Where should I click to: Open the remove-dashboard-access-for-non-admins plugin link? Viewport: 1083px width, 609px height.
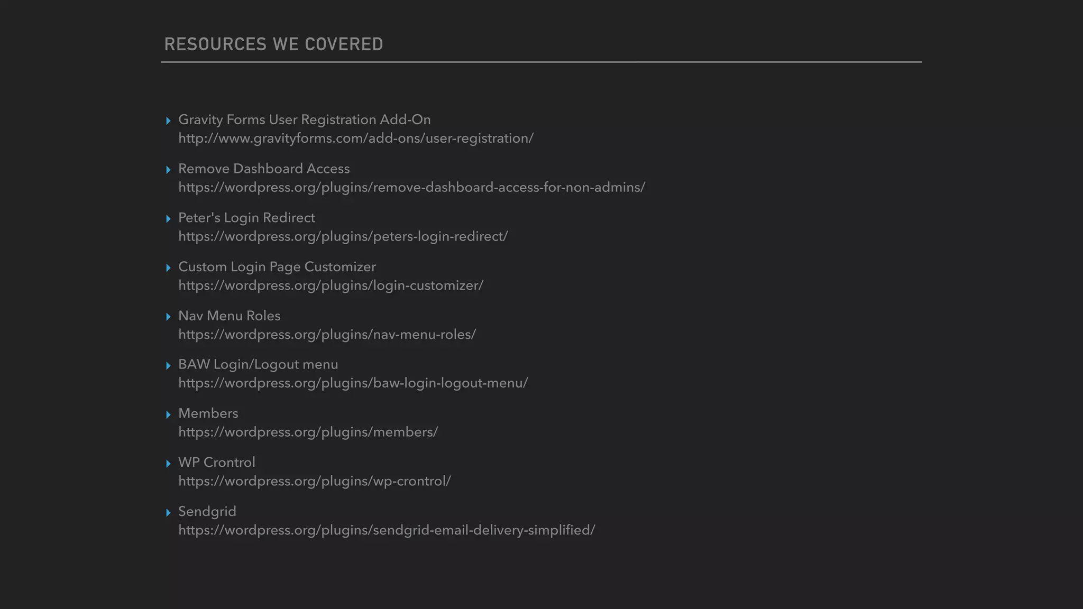[x=411, y=188]
